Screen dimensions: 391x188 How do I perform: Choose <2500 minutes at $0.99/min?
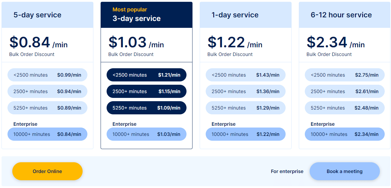(x=47, y=75)
